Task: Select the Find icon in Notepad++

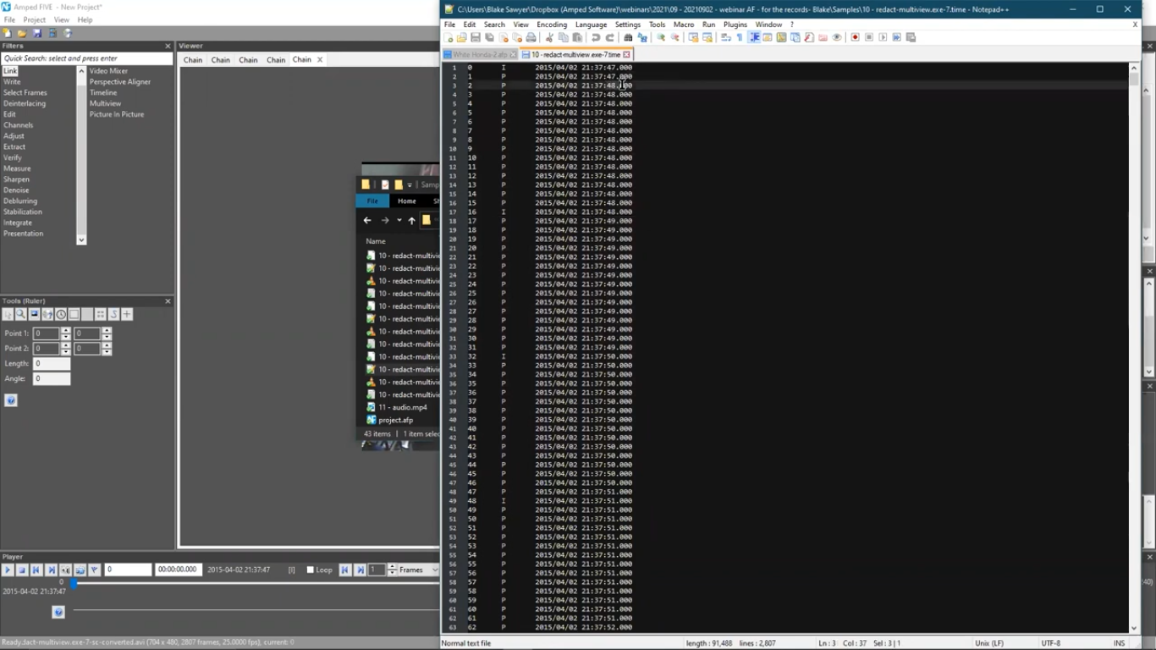Action: tap(627, 37)
